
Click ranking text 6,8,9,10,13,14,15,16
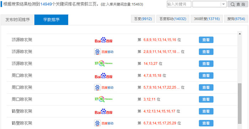[x=160, y=40]
